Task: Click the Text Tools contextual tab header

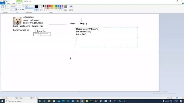Action: point(19,1)
